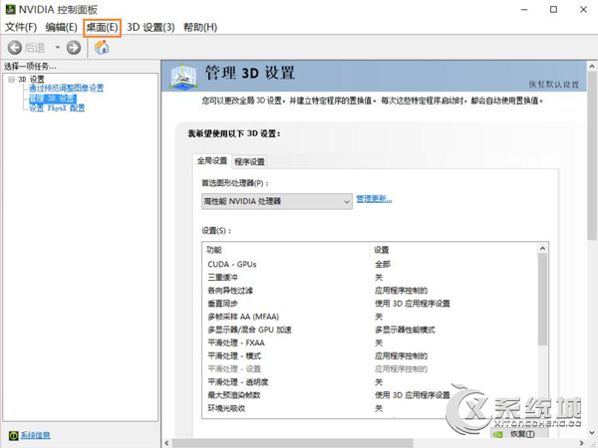Select the 垂直同步 setting row
Image resolution: width=598 pixels, height=448 pixels.
(x=370, y=304)
